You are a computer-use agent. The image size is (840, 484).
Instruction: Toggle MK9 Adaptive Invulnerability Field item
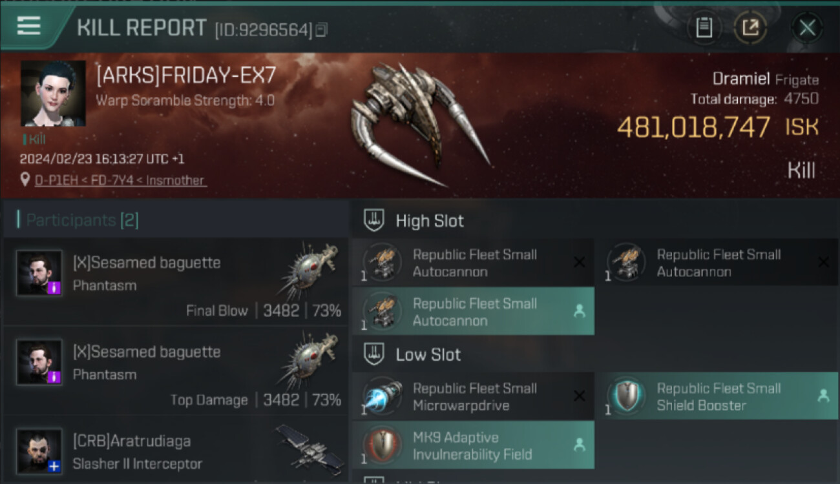(473, 445)
